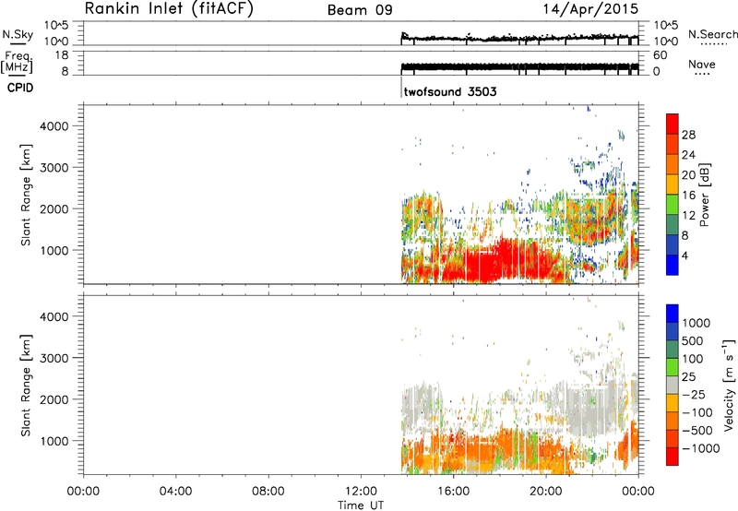Click the blue bottom of power colorbar
Viewport: 738px width, 511px height.
coord(673,265)
